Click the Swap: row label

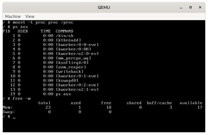coord(8,112)
